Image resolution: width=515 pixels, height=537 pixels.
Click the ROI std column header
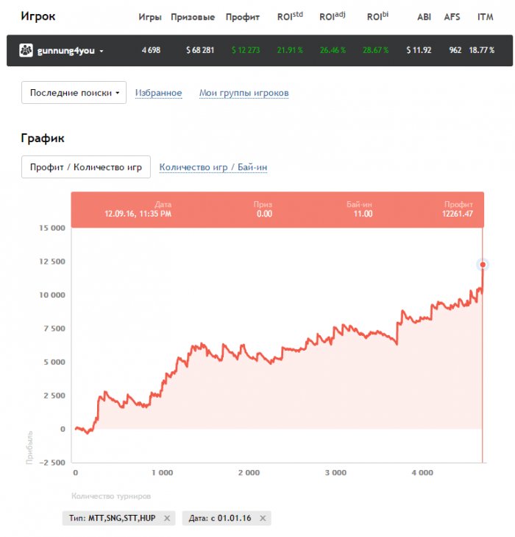(x=290, y=16)
